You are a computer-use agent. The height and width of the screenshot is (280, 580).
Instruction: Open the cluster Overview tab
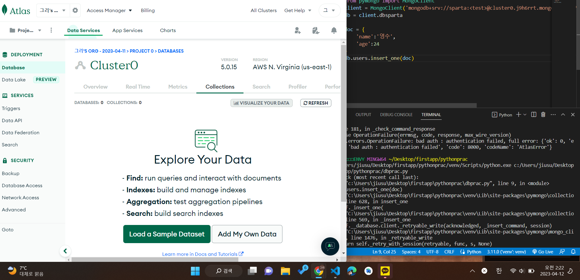tap(95, 87)
